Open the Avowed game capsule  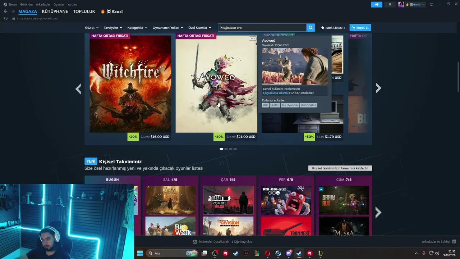(216, 84)
